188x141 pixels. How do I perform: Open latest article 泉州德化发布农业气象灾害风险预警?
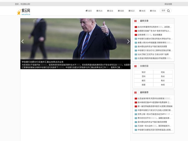[152, 46]
